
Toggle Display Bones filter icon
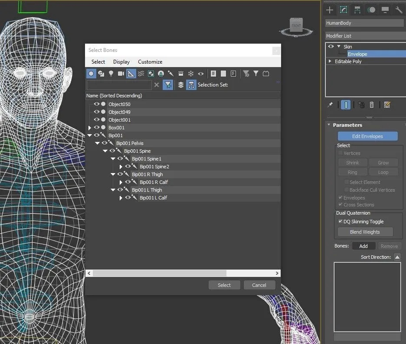pos(170,74)
